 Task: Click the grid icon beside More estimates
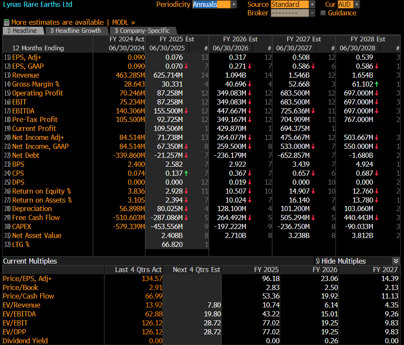(6, 23)
